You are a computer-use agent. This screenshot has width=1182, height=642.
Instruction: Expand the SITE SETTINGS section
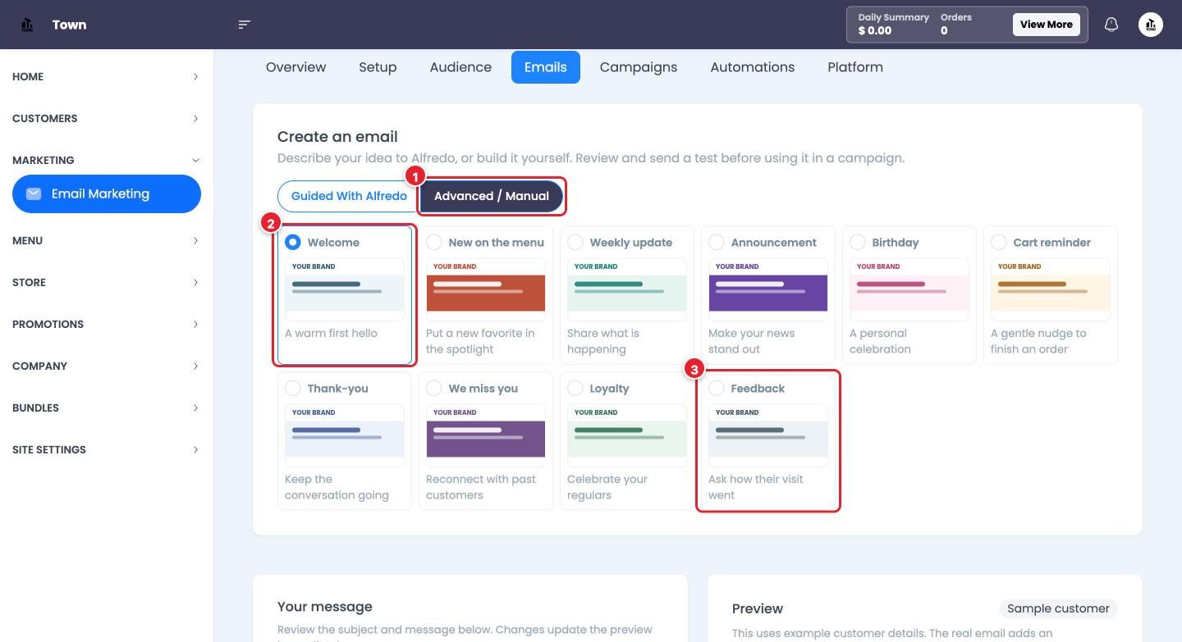coord(107,449)
